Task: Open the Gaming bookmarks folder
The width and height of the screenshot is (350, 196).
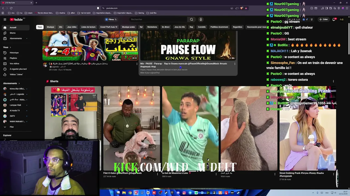Action: [139, 13]
